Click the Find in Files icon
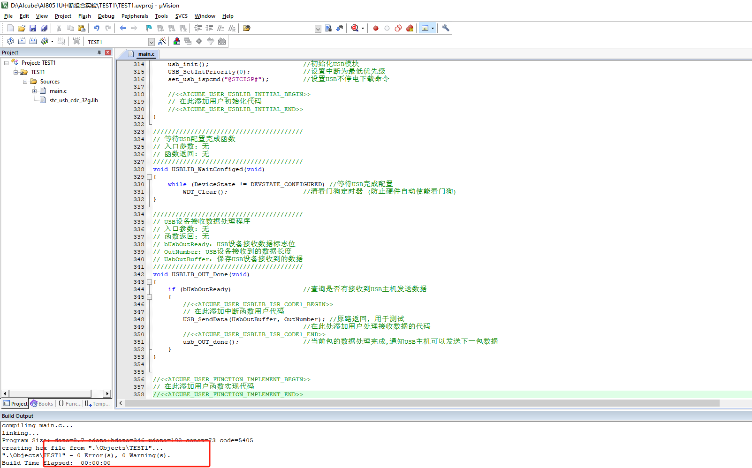 click(x=247, y=28)
